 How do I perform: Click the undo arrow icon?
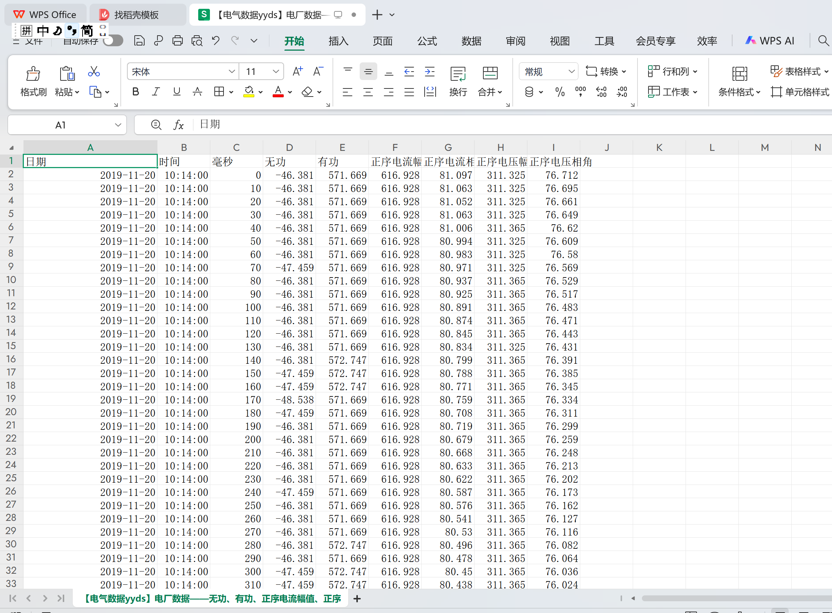pyautogui.click(x=216, y=40)
